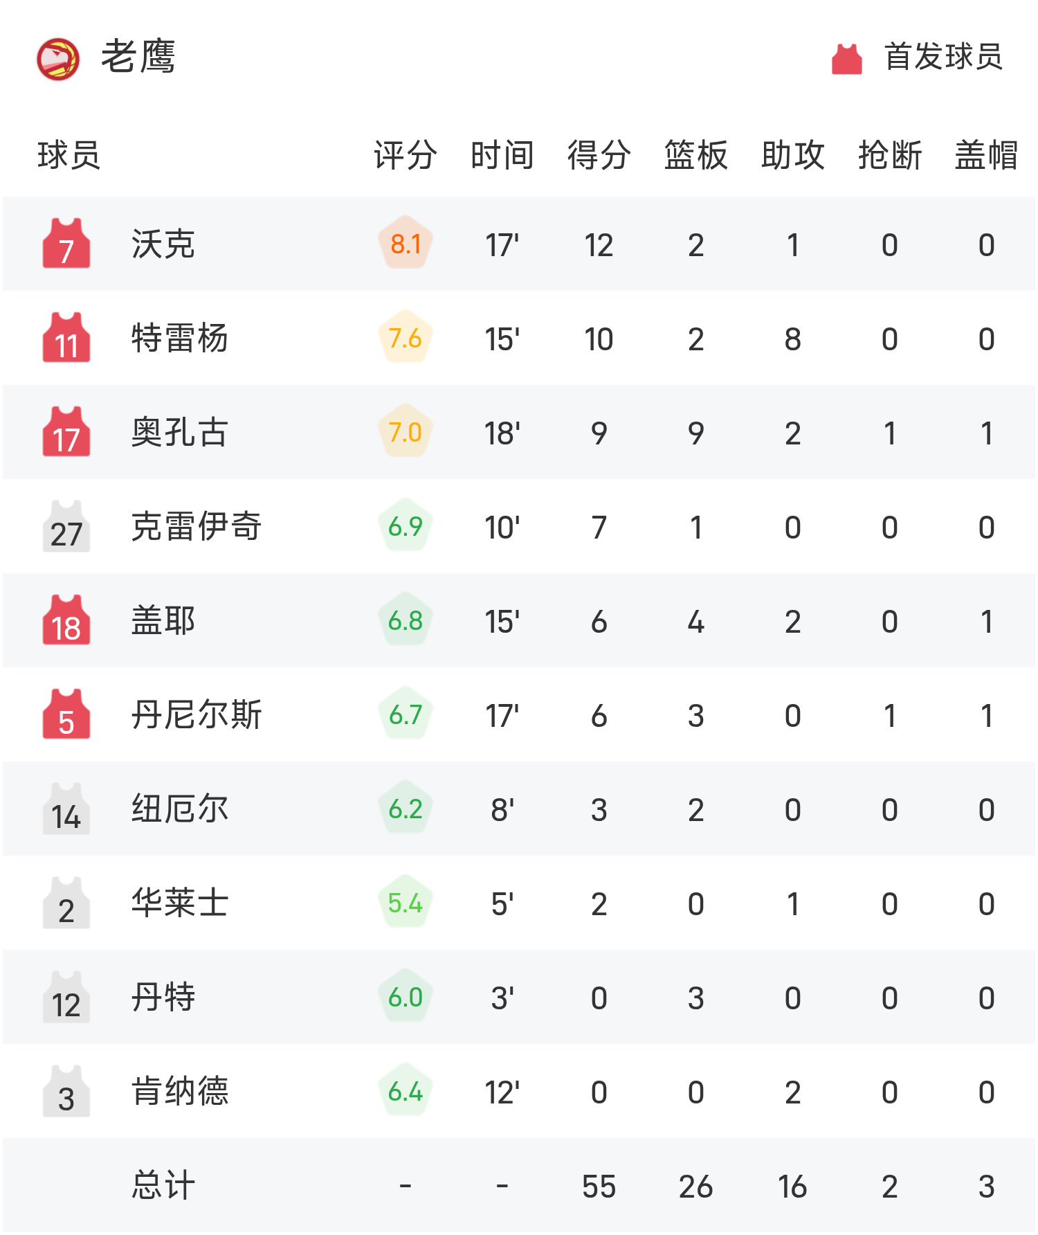Click the Hawks team logo

click(x=58, y=59)
